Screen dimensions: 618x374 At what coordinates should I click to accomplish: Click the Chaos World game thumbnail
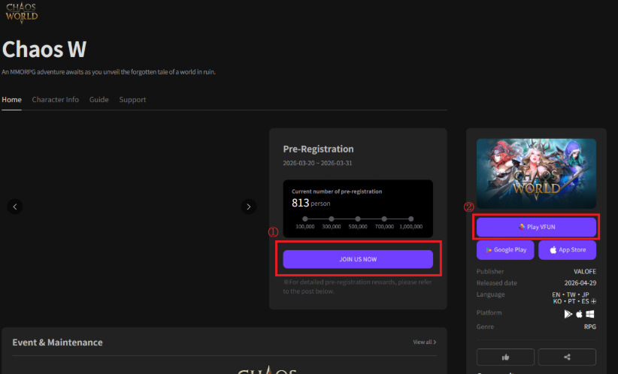pyautogui.click(x=536, y=173)
